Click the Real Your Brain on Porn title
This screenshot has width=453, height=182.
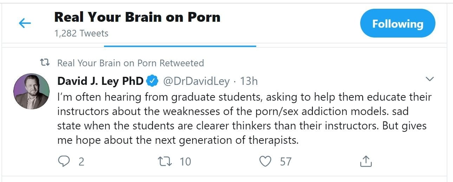137,17
